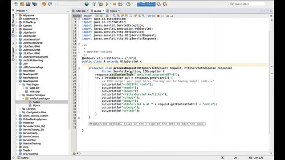
Task: Click the Find Next Occurrence icon
Action: (122, 16)
